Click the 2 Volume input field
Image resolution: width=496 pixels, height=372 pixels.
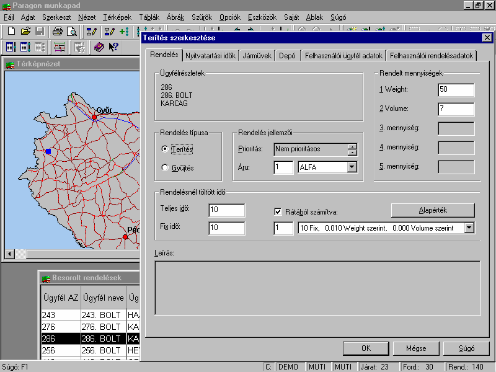[x=456, y=109]
